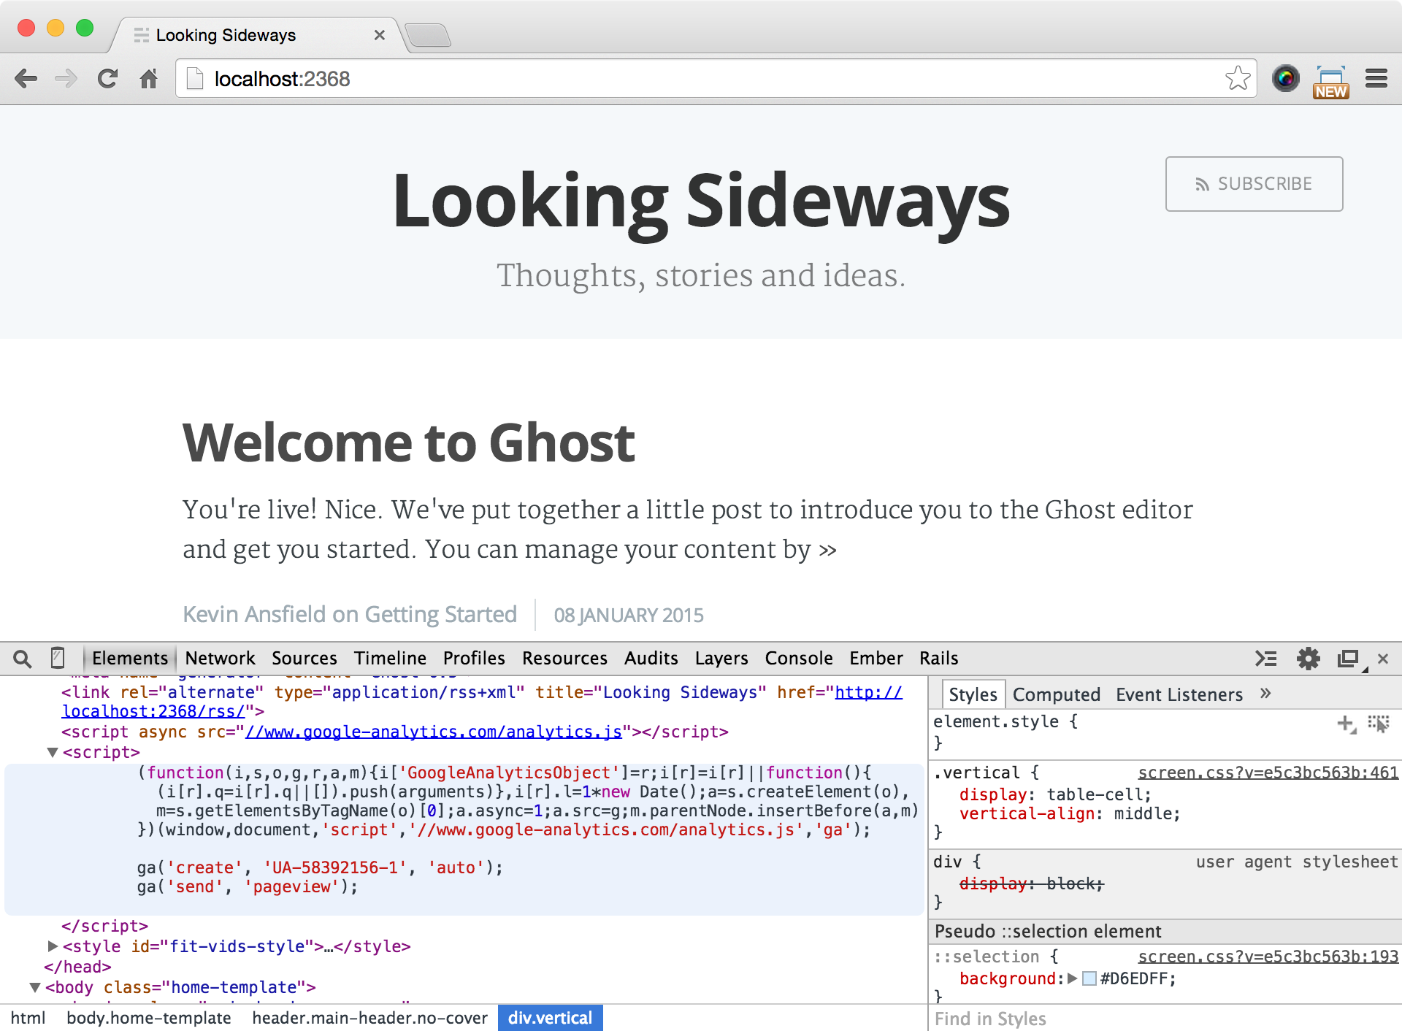
Task: Open a new browser tab
Action: (428, 35)
